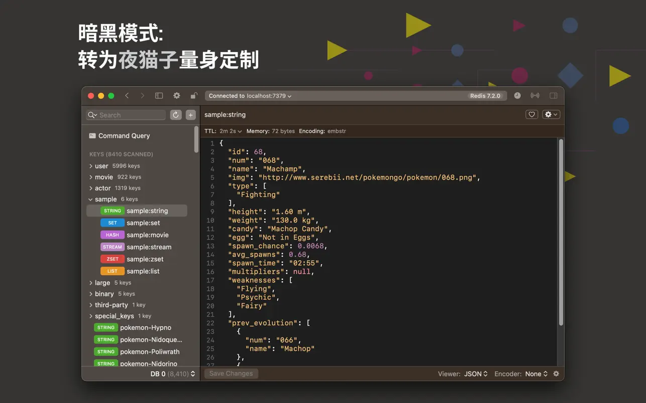
Task: Toggle the read-only lock icon
Action: click(193, 96)
